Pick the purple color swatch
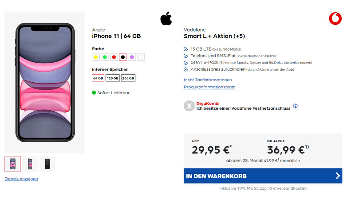The height and width of the screenshot is (200, 355). [132, 57]
